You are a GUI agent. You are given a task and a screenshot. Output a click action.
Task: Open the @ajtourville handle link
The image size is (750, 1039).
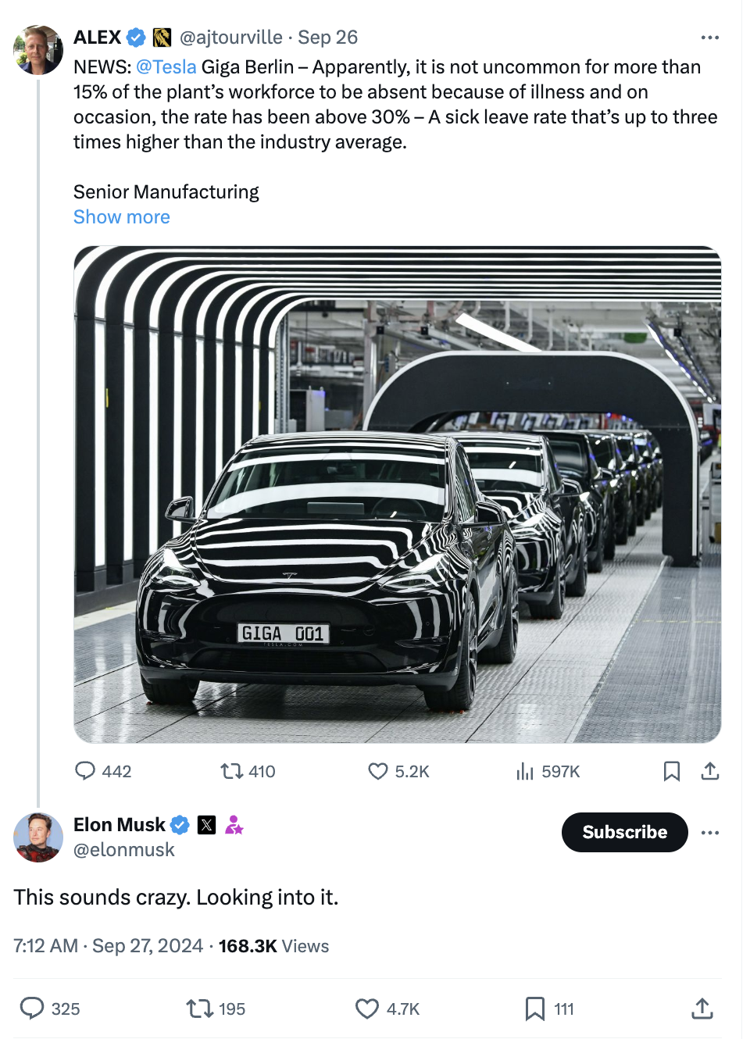(x=231, y=37)
